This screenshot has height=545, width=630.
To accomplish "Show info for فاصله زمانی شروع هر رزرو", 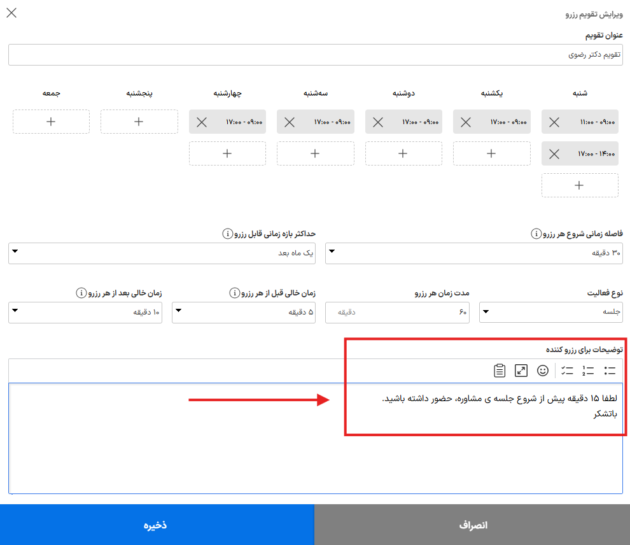I will [x=536, y=234].
